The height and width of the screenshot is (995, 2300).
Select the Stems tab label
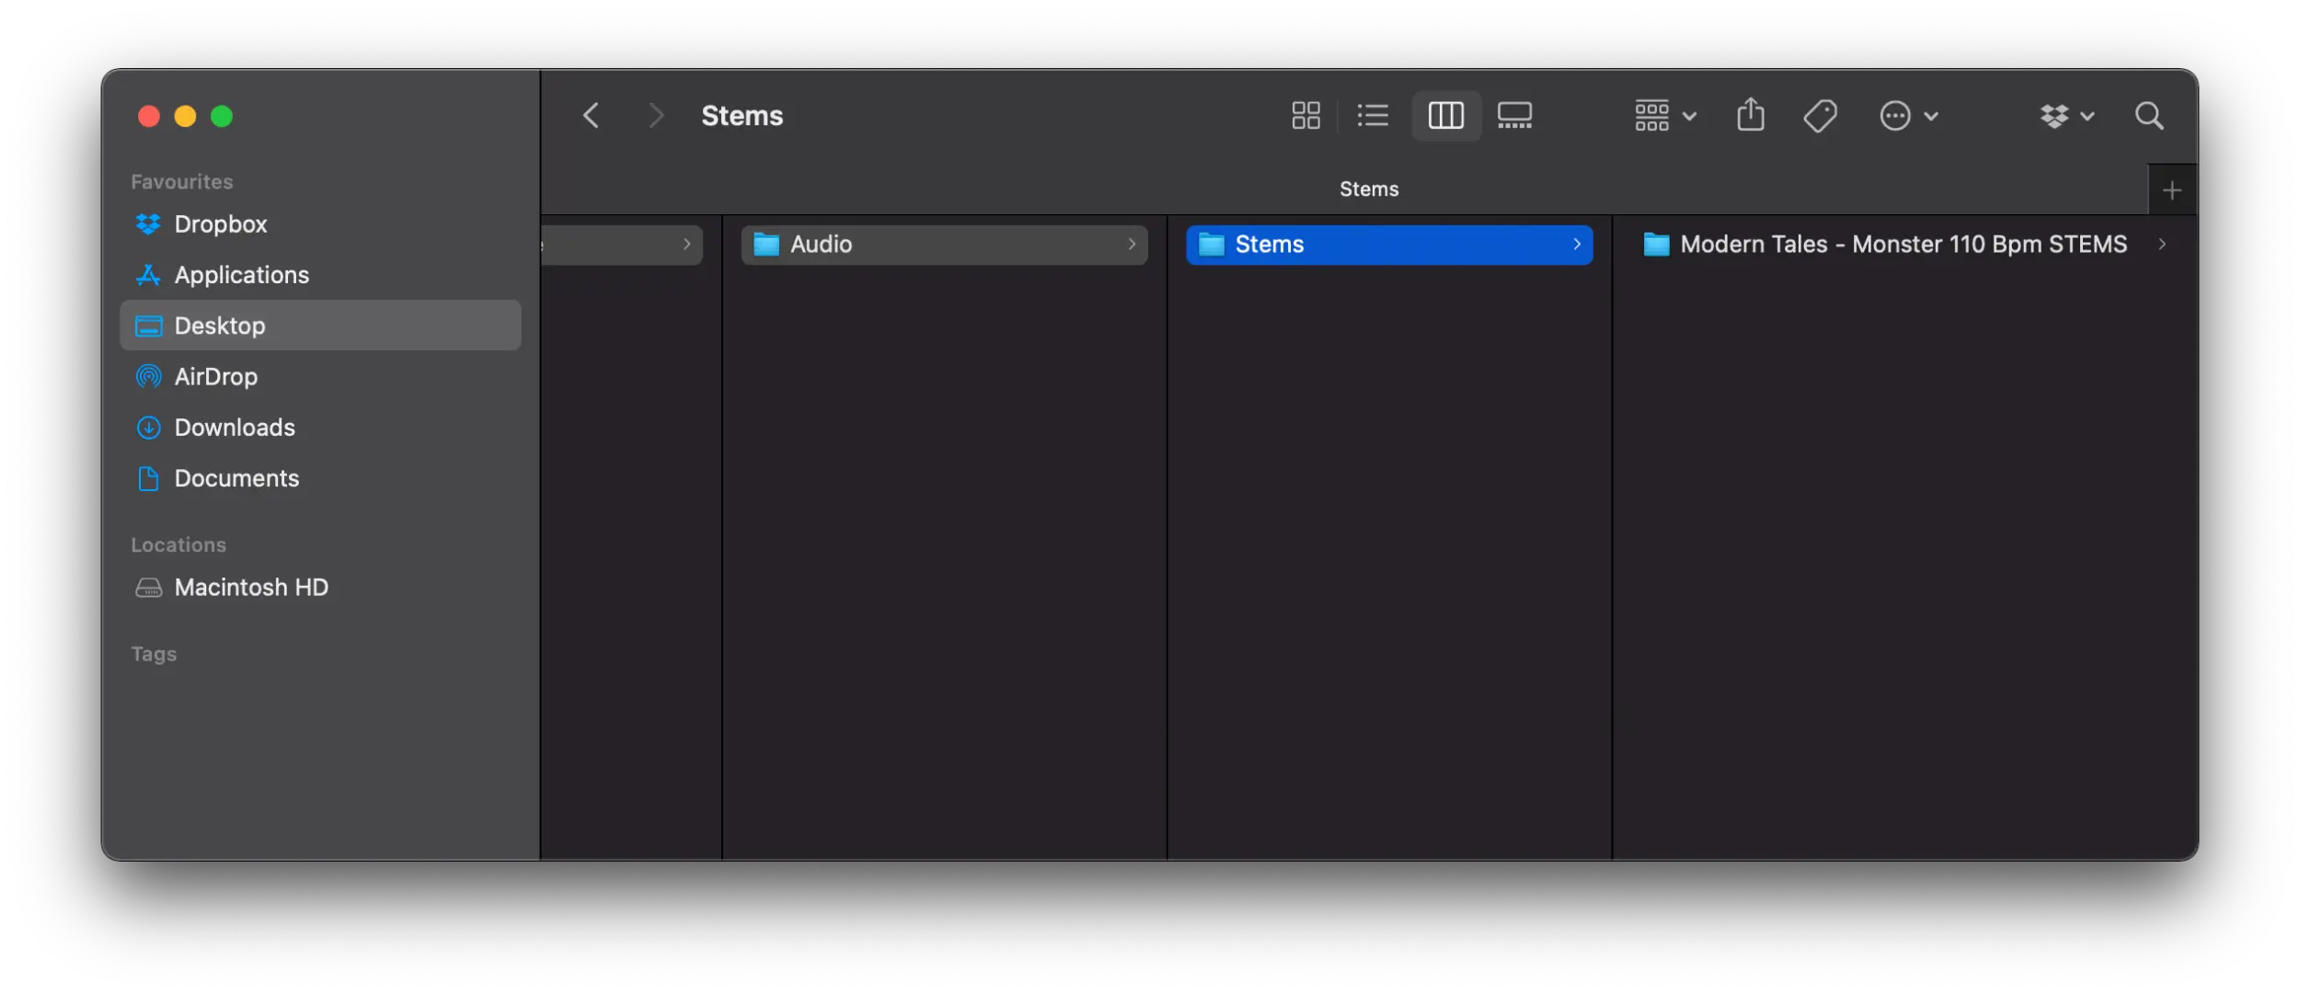pyautogui.click(x=1368, y=189)
